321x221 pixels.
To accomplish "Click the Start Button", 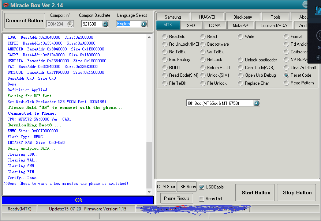I will coord(255,193).
